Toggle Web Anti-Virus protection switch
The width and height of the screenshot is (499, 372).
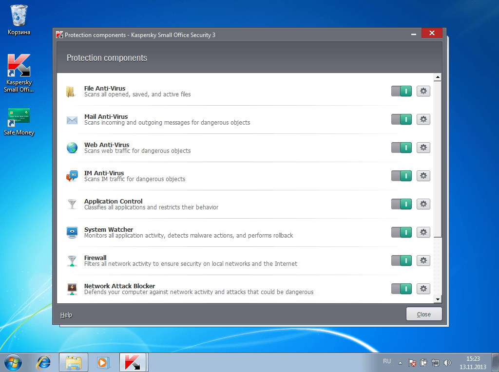click(x=402, y=148)
